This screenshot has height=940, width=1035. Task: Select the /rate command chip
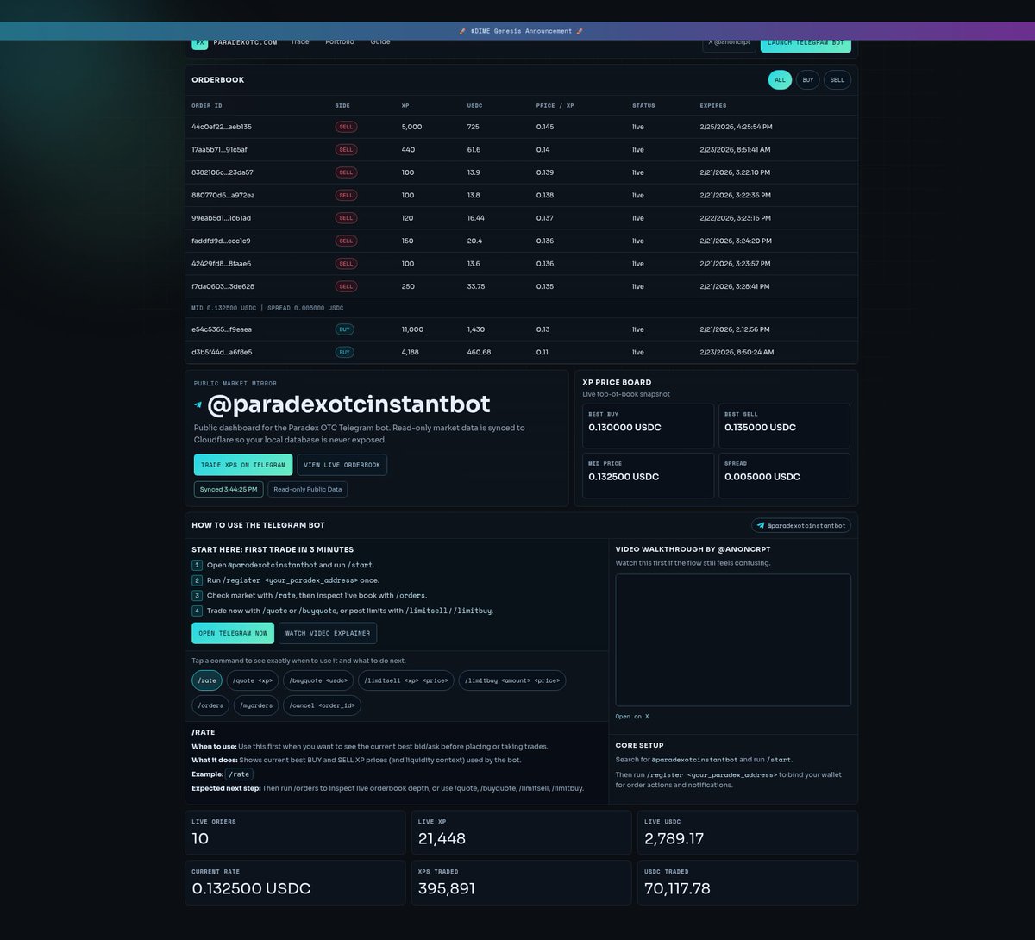(207, 680)
